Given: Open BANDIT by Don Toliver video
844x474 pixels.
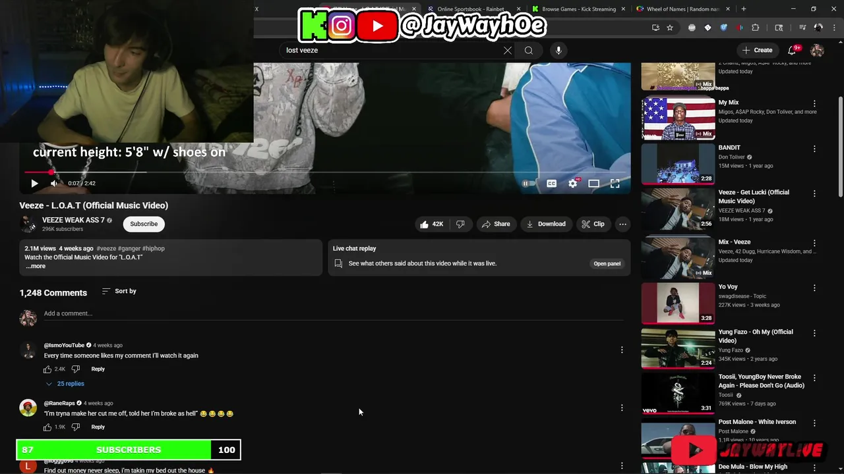Looking at the screenshot, I should pyautogui.click(x=678, y=163).
